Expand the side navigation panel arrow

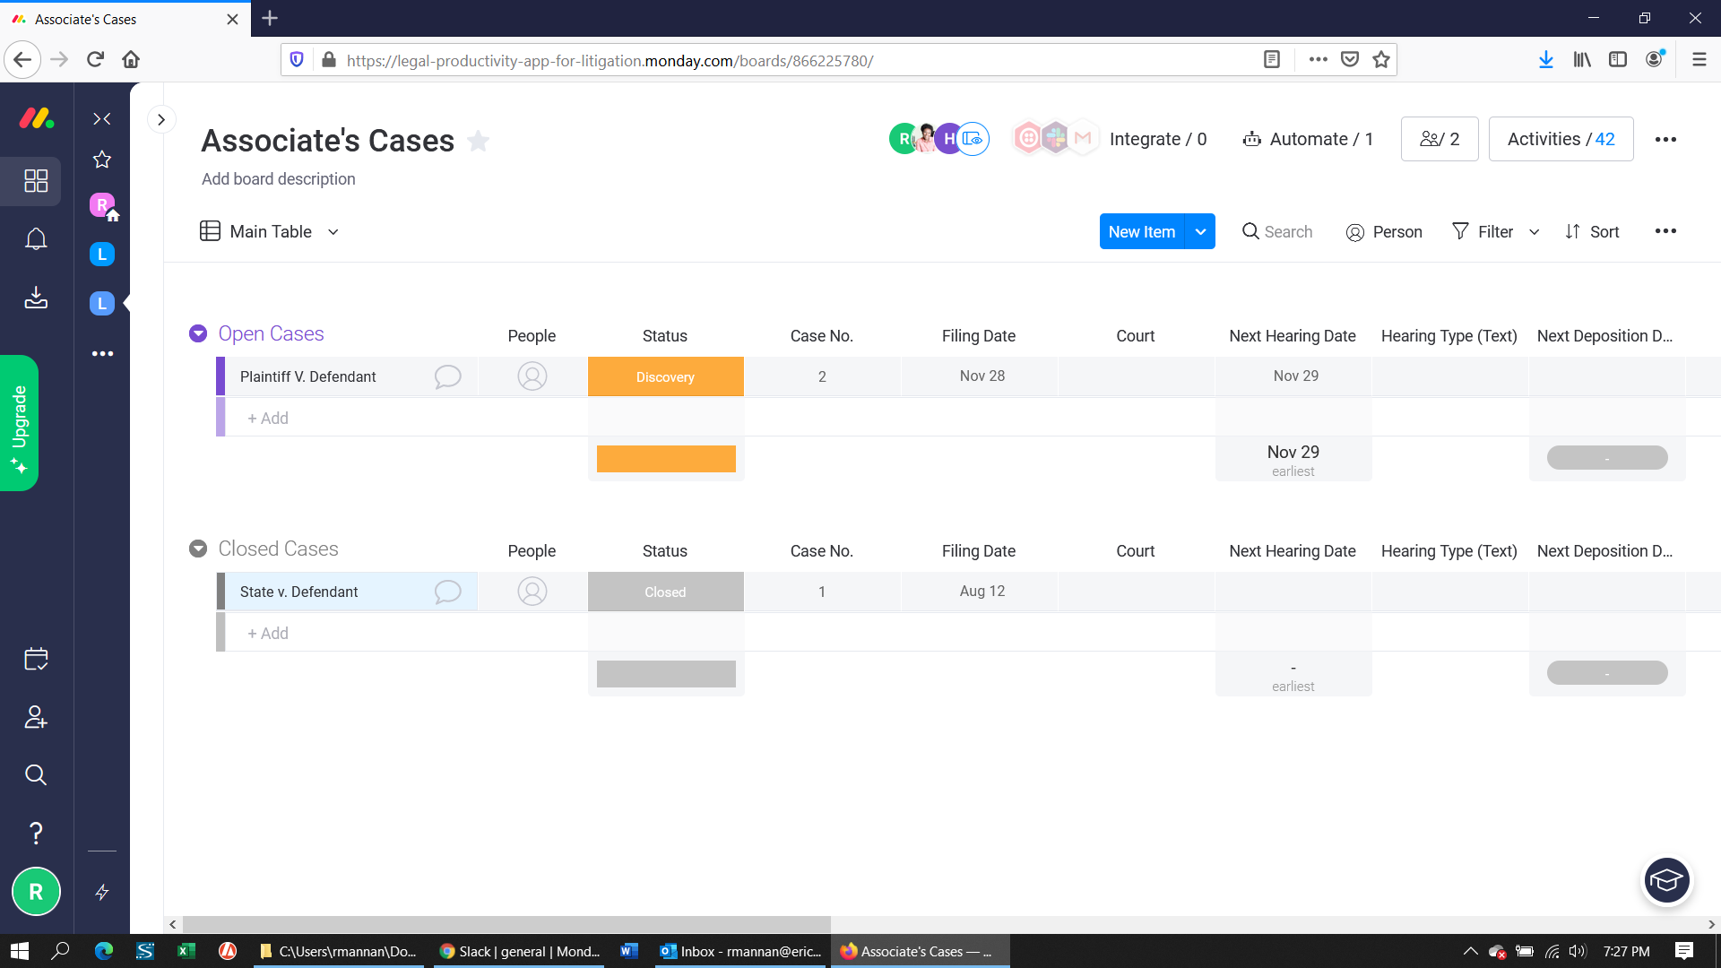coord(161,119)
